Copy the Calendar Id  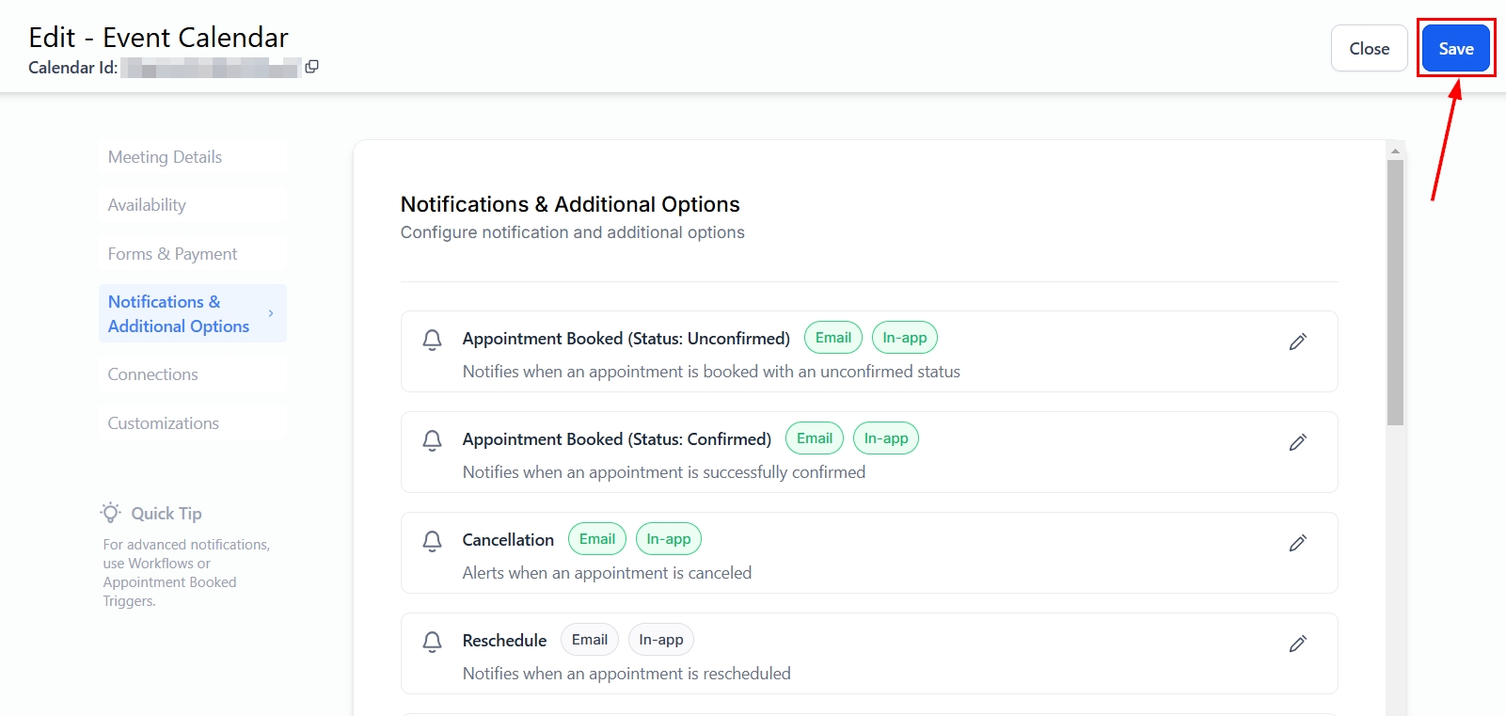[x=312, y=67]
